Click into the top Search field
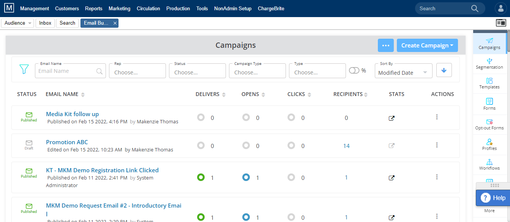The image size is (510, 222). click(444, 8)
